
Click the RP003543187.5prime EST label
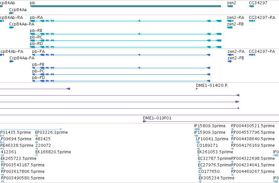[x=23, y=165]
